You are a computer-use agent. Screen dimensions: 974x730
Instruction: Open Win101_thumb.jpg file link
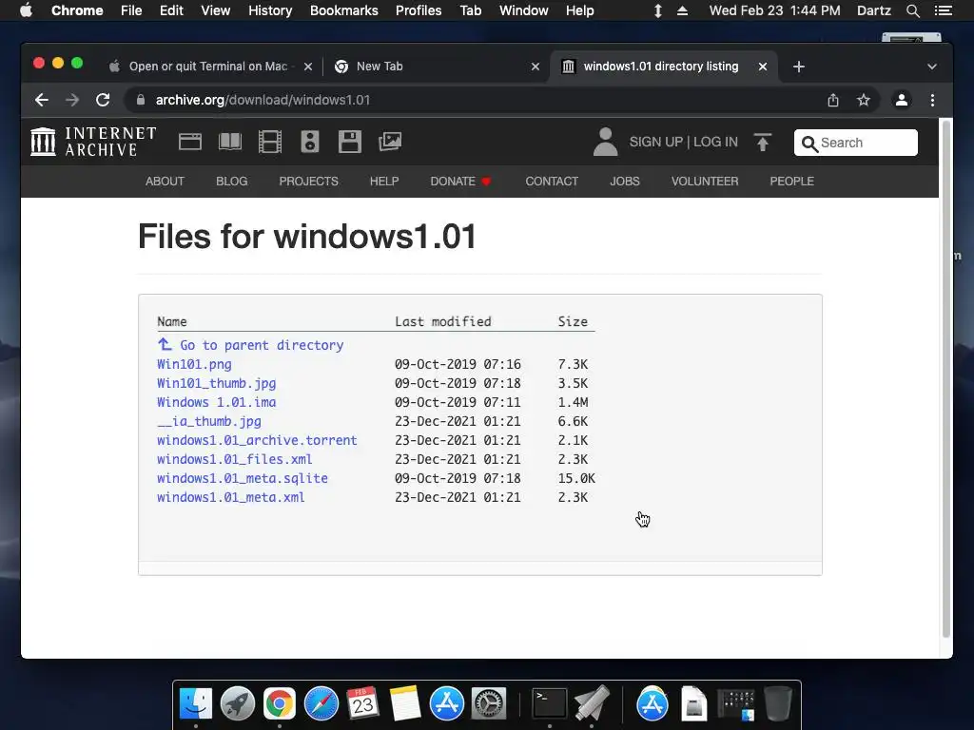coord(216,384)
